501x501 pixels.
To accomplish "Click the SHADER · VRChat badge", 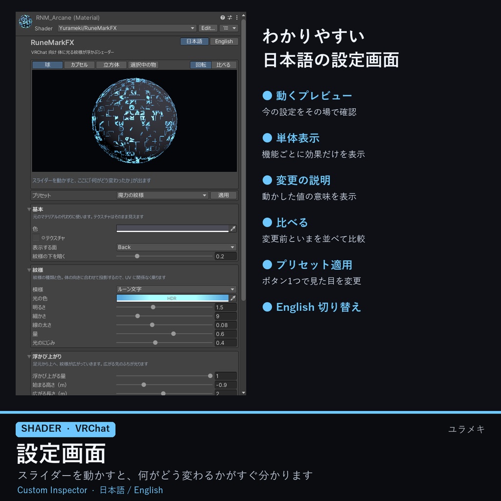I will (x=66, y=429).
